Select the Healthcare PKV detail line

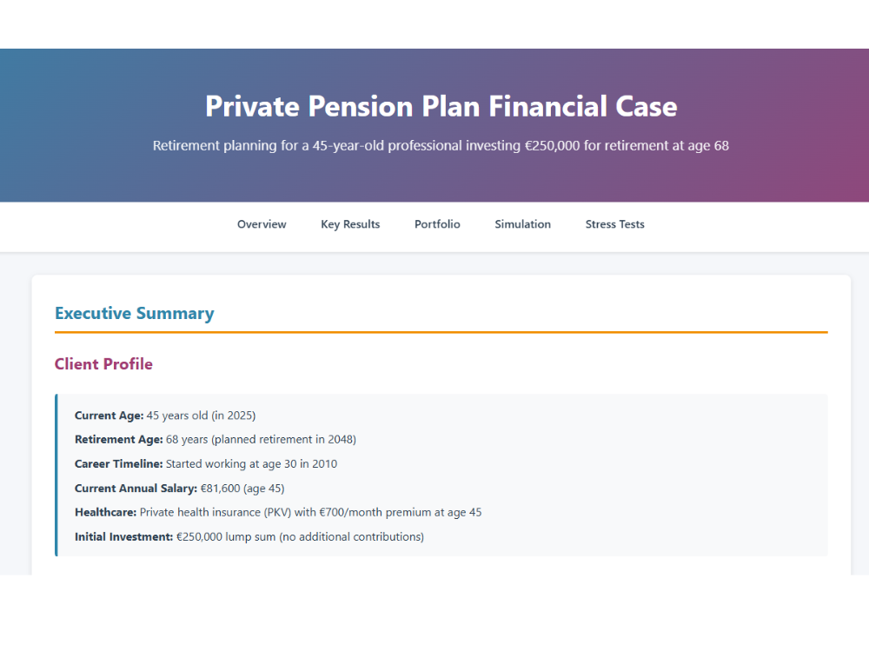278,512
